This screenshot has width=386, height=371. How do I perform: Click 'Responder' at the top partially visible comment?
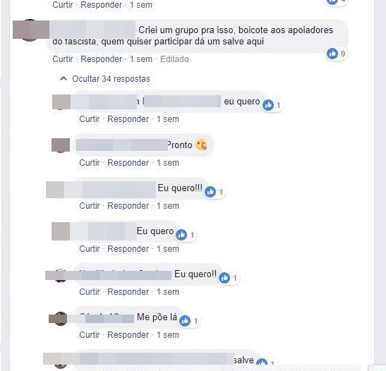click(101, 5)
